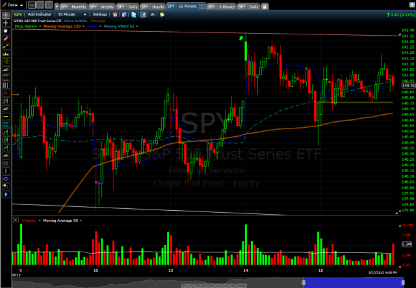The height and width of the screenshot is (288, 416).
Task: Click right handle of blue range slider
Action: pyautogui.click(x=403, y=282)
